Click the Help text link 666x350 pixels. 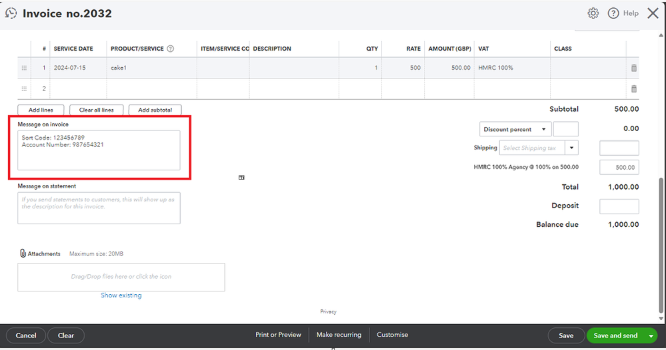click(631, 13)
